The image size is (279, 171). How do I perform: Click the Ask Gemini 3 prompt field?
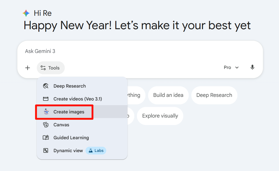(130, 51)
